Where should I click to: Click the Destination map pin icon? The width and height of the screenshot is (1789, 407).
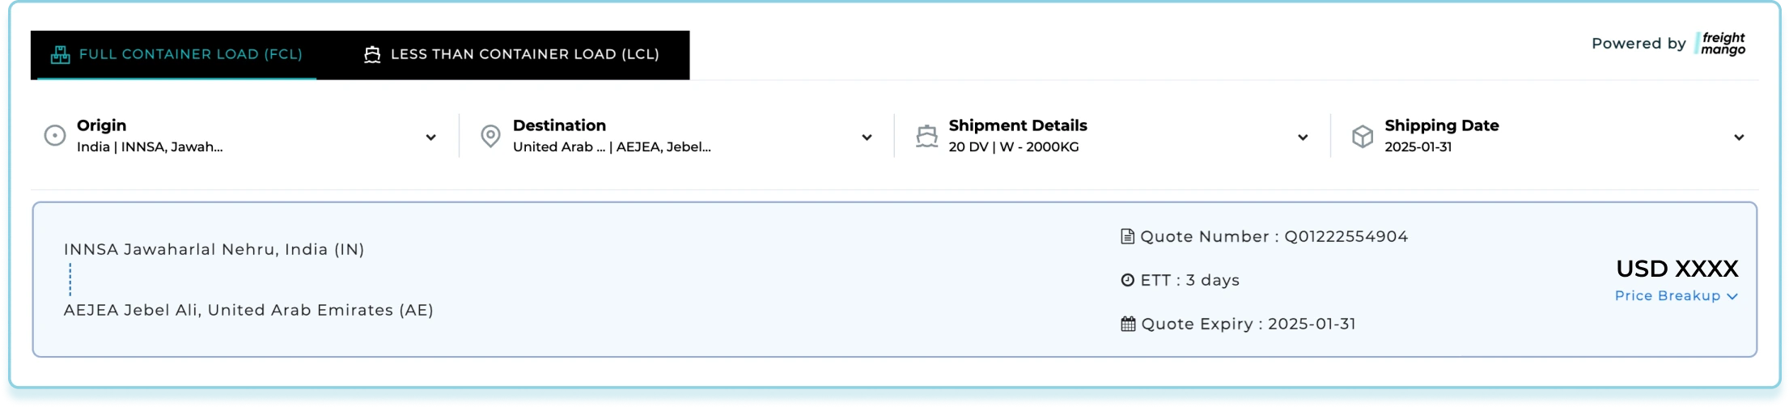click(x=490, y=136)
